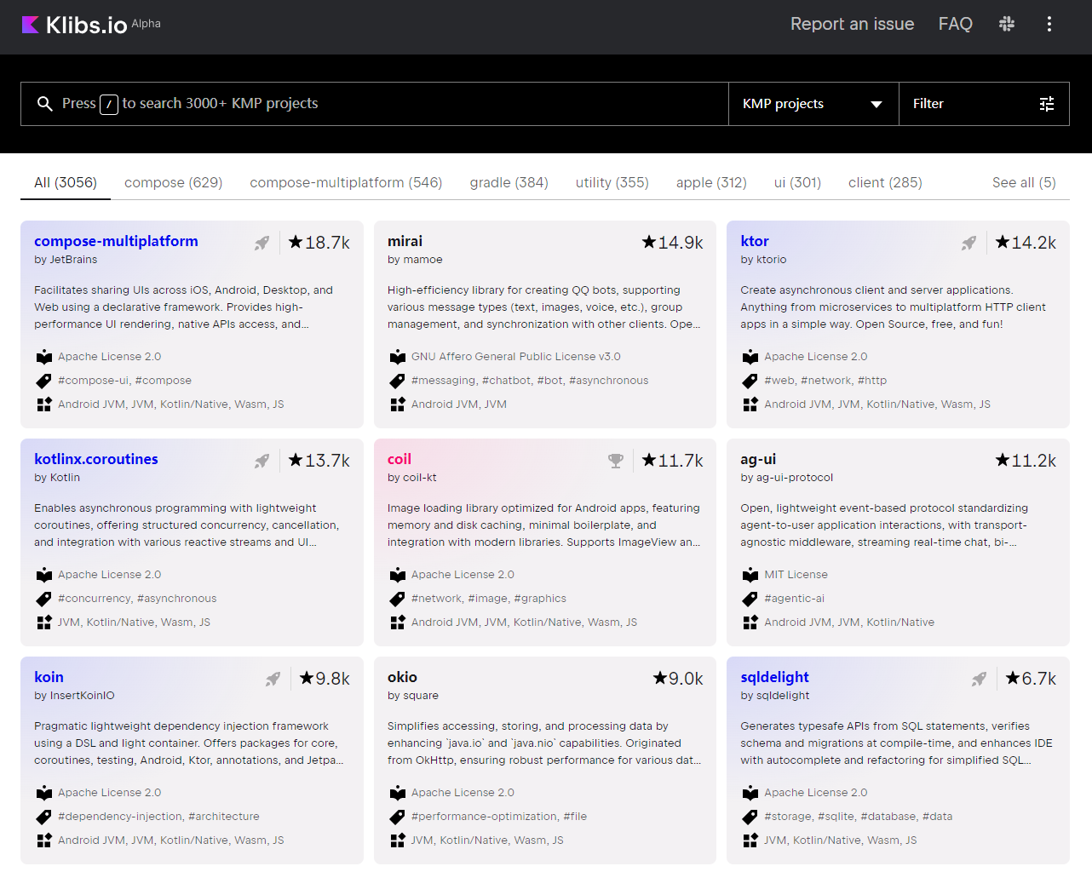Select the gradle (384) tab
1092x872 pixels.
click(509, 182)
